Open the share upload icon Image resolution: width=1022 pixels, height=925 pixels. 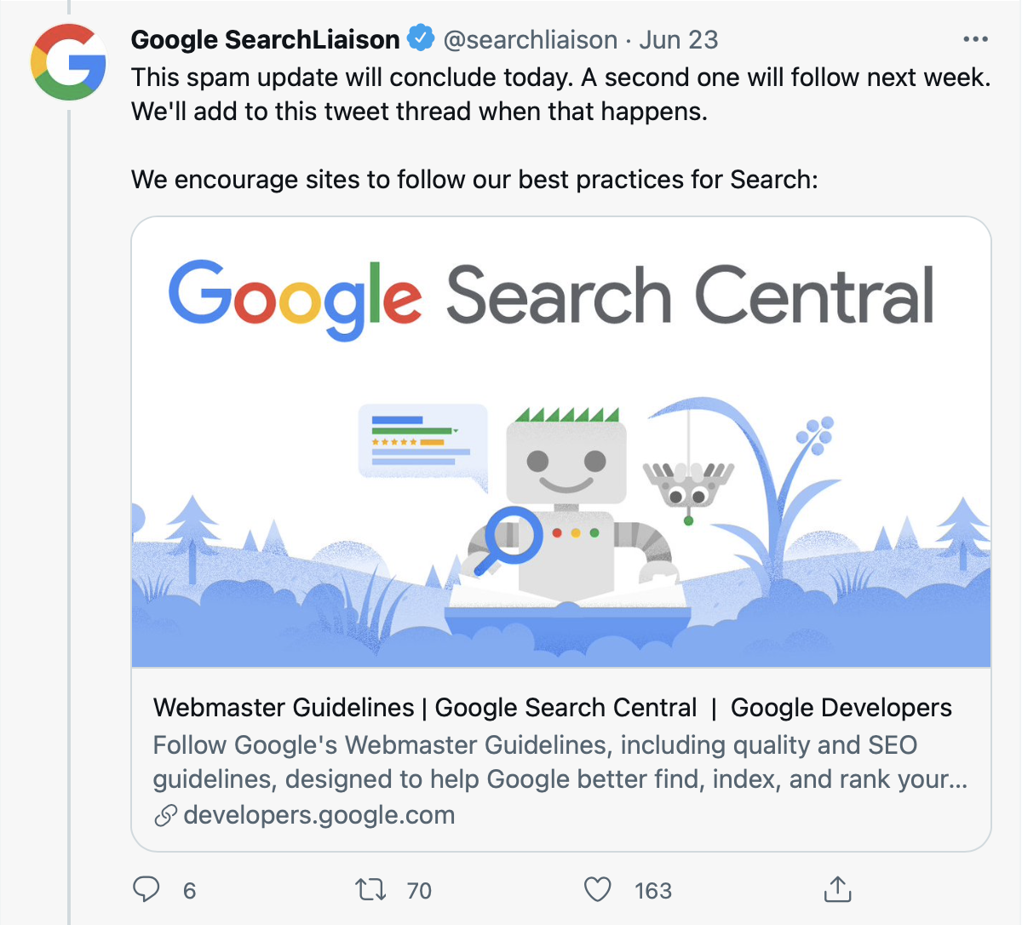coord(837,888)
